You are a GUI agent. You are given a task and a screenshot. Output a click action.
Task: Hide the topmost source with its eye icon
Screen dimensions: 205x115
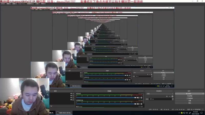point(71,94)
